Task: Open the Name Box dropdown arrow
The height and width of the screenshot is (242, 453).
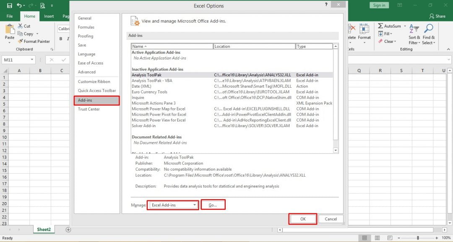Action: (x=31, y=60)
